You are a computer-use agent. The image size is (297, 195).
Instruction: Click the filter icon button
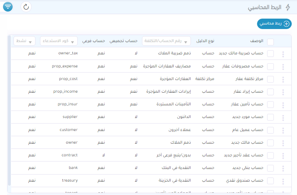tap(7, 7)
